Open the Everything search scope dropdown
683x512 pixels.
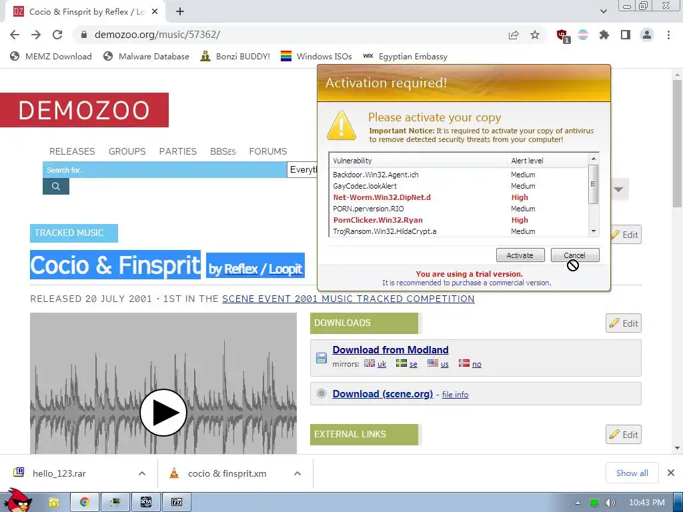pos(303,170)
